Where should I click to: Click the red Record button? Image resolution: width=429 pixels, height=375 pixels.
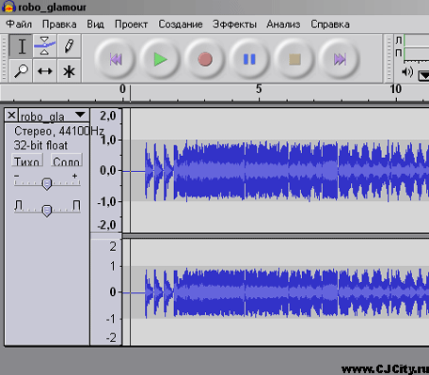click(x=205, y=58)
